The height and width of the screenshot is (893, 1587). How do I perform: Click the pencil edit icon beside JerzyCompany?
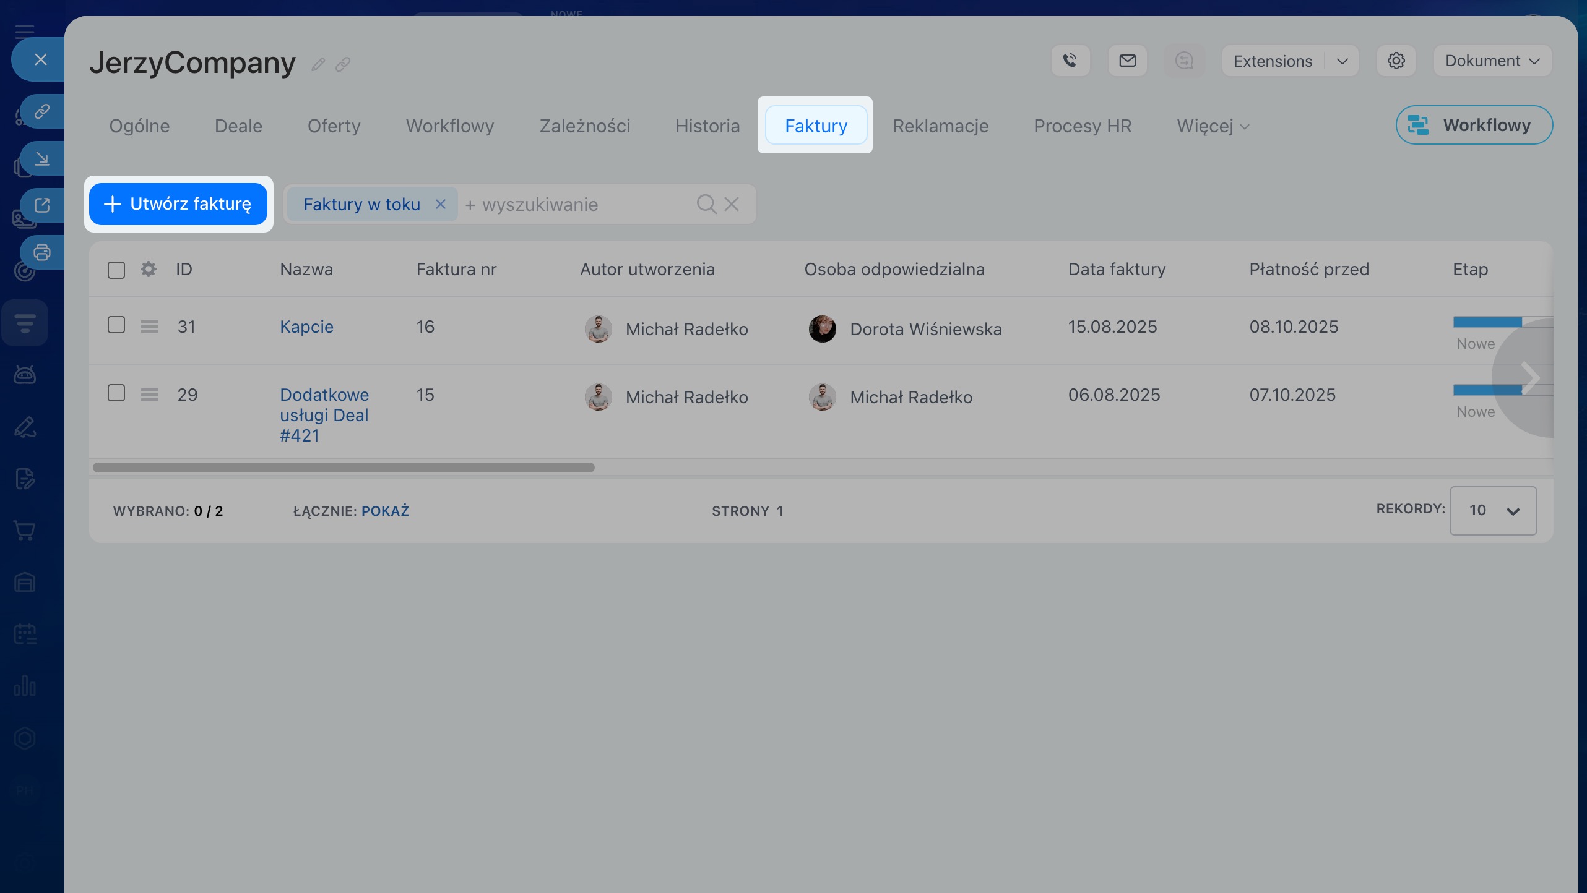[318, 64]
